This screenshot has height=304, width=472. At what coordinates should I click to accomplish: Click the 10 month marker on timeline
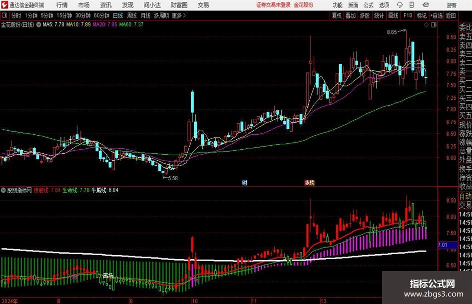click(x=195, y=301)
